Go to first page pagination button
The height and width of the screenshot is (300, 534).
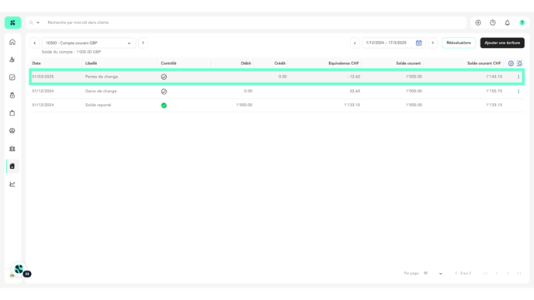click(486, 274)
